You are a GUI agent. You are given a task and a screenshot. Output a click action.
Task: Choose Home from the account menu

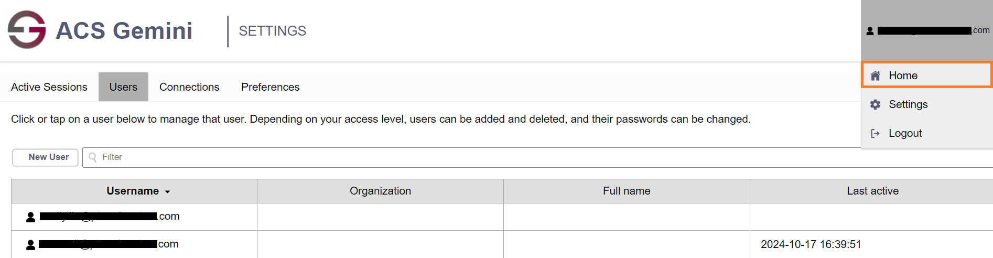(903, 76)
